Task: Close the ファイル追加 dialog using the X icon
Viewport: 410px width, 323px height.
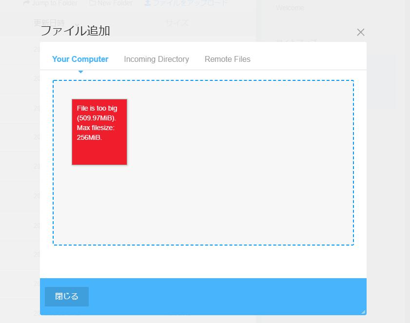Action: pyautogui.click(x=361, y=33)
